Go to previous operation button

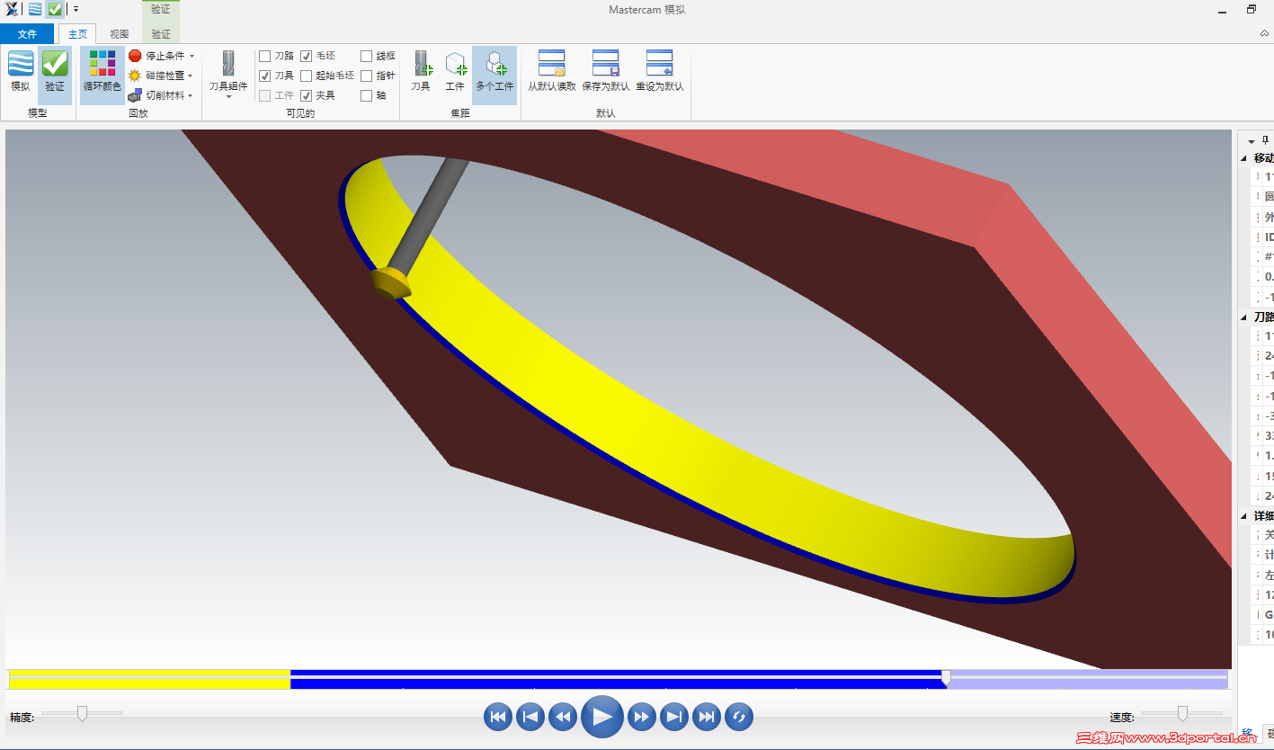530,717
